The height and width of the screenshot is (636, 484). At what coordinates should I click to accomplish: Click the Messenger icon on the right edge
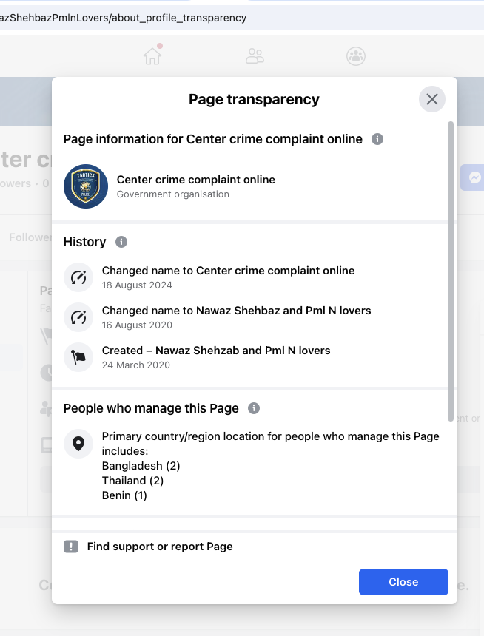tap(474, 177)
